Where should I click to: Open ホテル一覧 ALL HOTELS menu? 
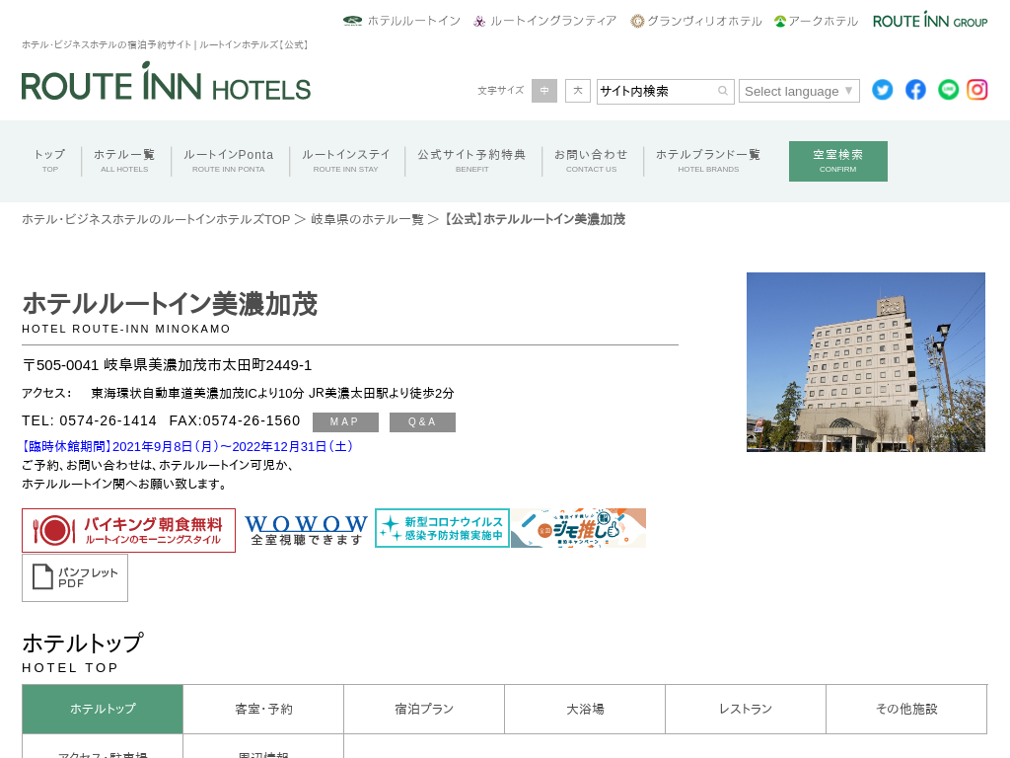[124, 161]
